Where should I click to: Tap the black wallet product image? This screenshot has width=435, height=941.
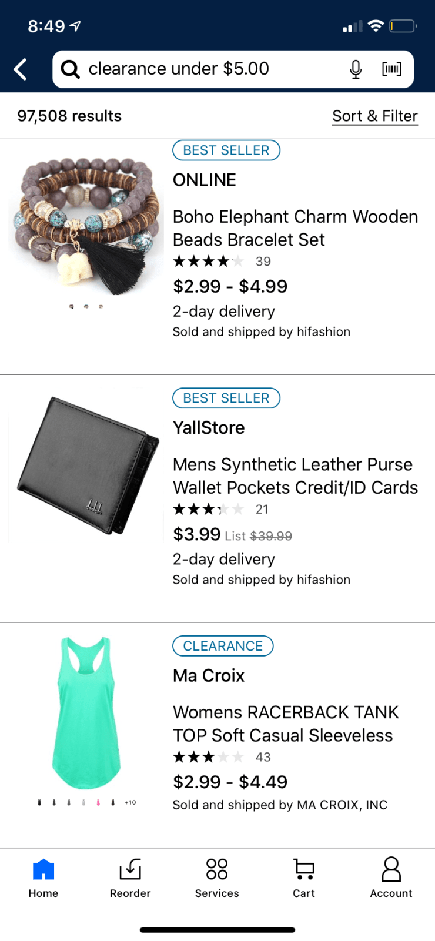[87, 466]
